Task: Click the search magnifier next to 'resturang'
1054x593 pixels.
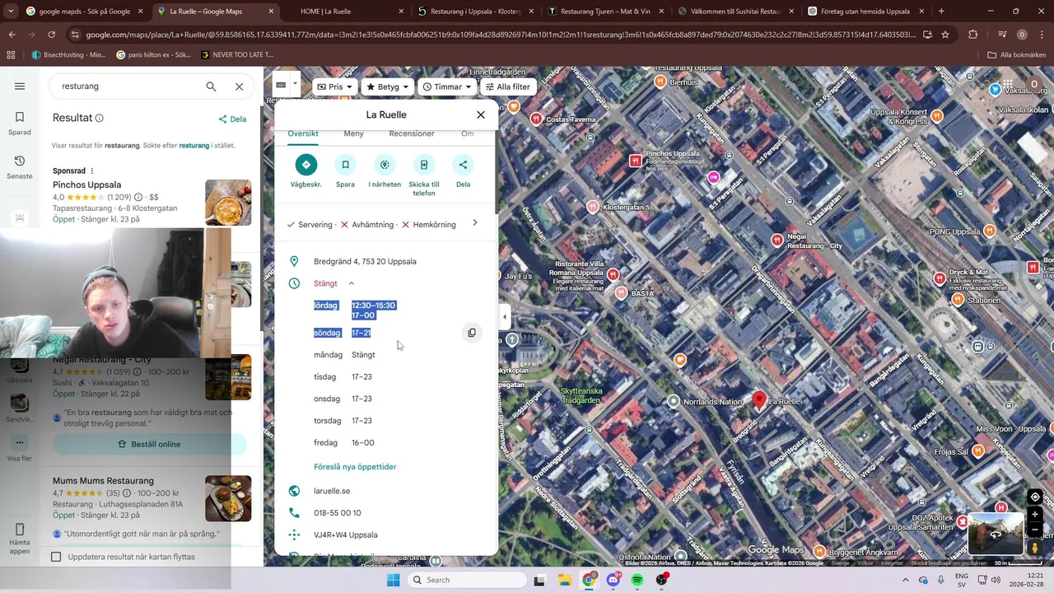Action: (211, 86)
